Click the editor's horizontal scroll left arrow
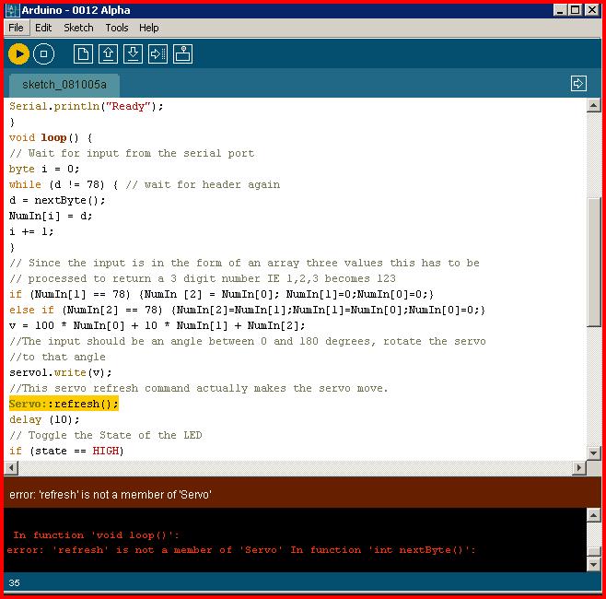This screenshot has width=606, height=599. 12,468
